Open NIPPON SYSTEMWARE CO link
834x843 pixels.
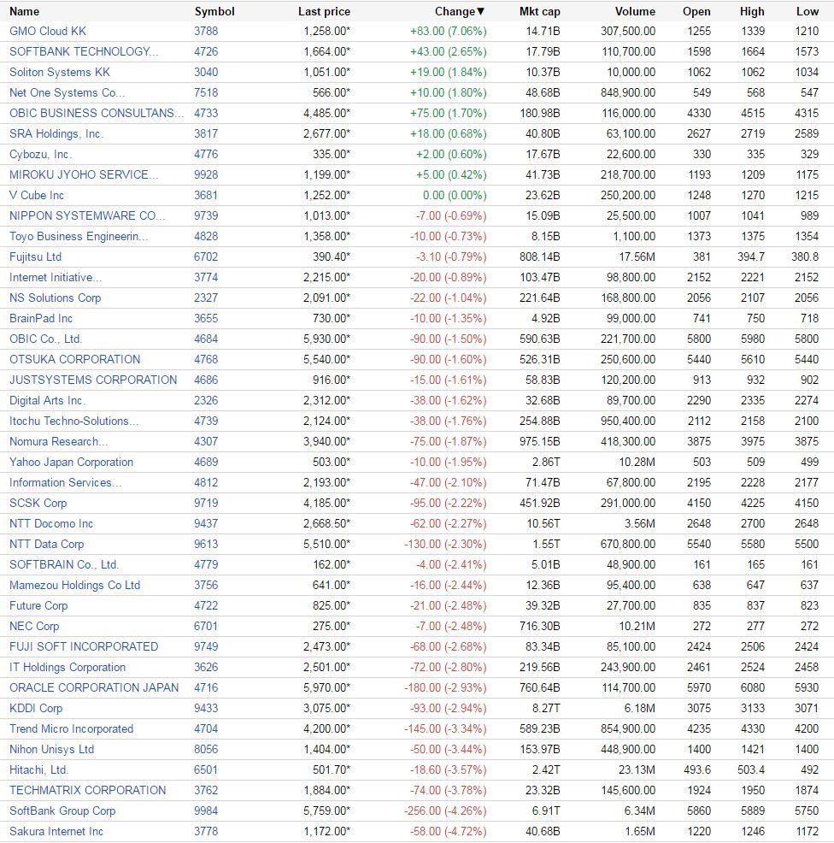point(87,215)
